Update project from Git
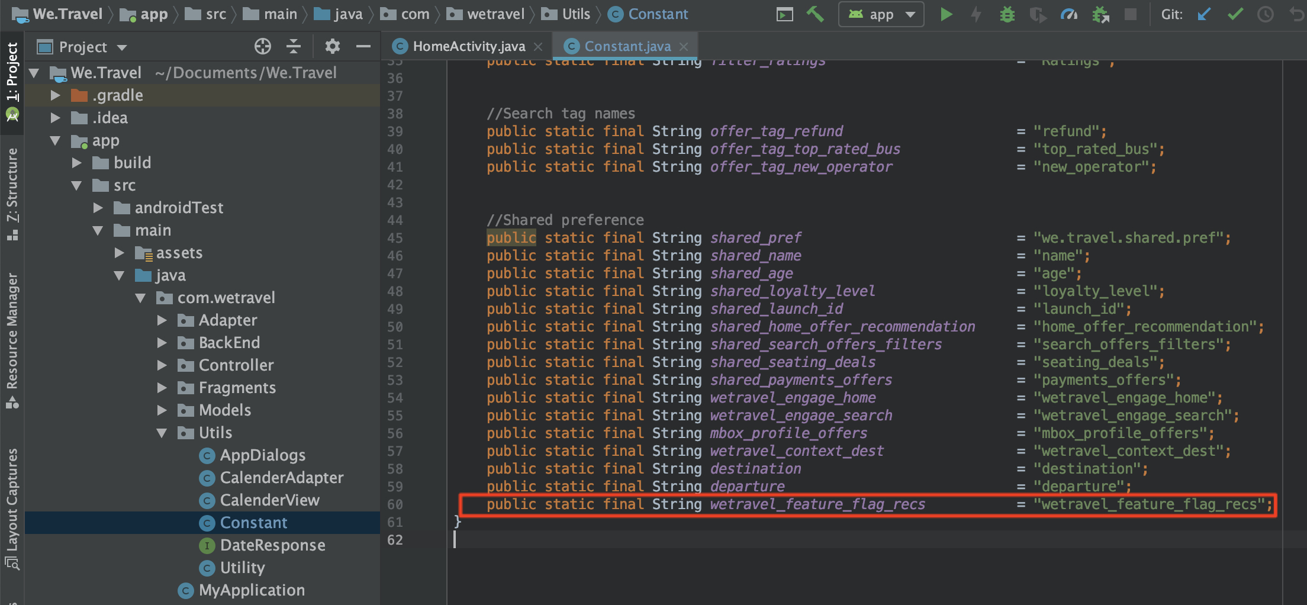The image size is (1307, 605). (1204, 14)
